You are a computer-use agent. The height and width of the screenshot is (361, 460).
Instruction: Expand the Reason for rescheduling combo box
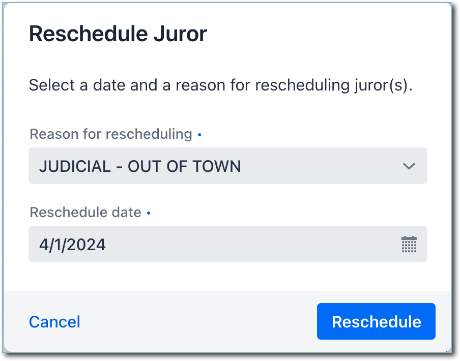point(227,166)
